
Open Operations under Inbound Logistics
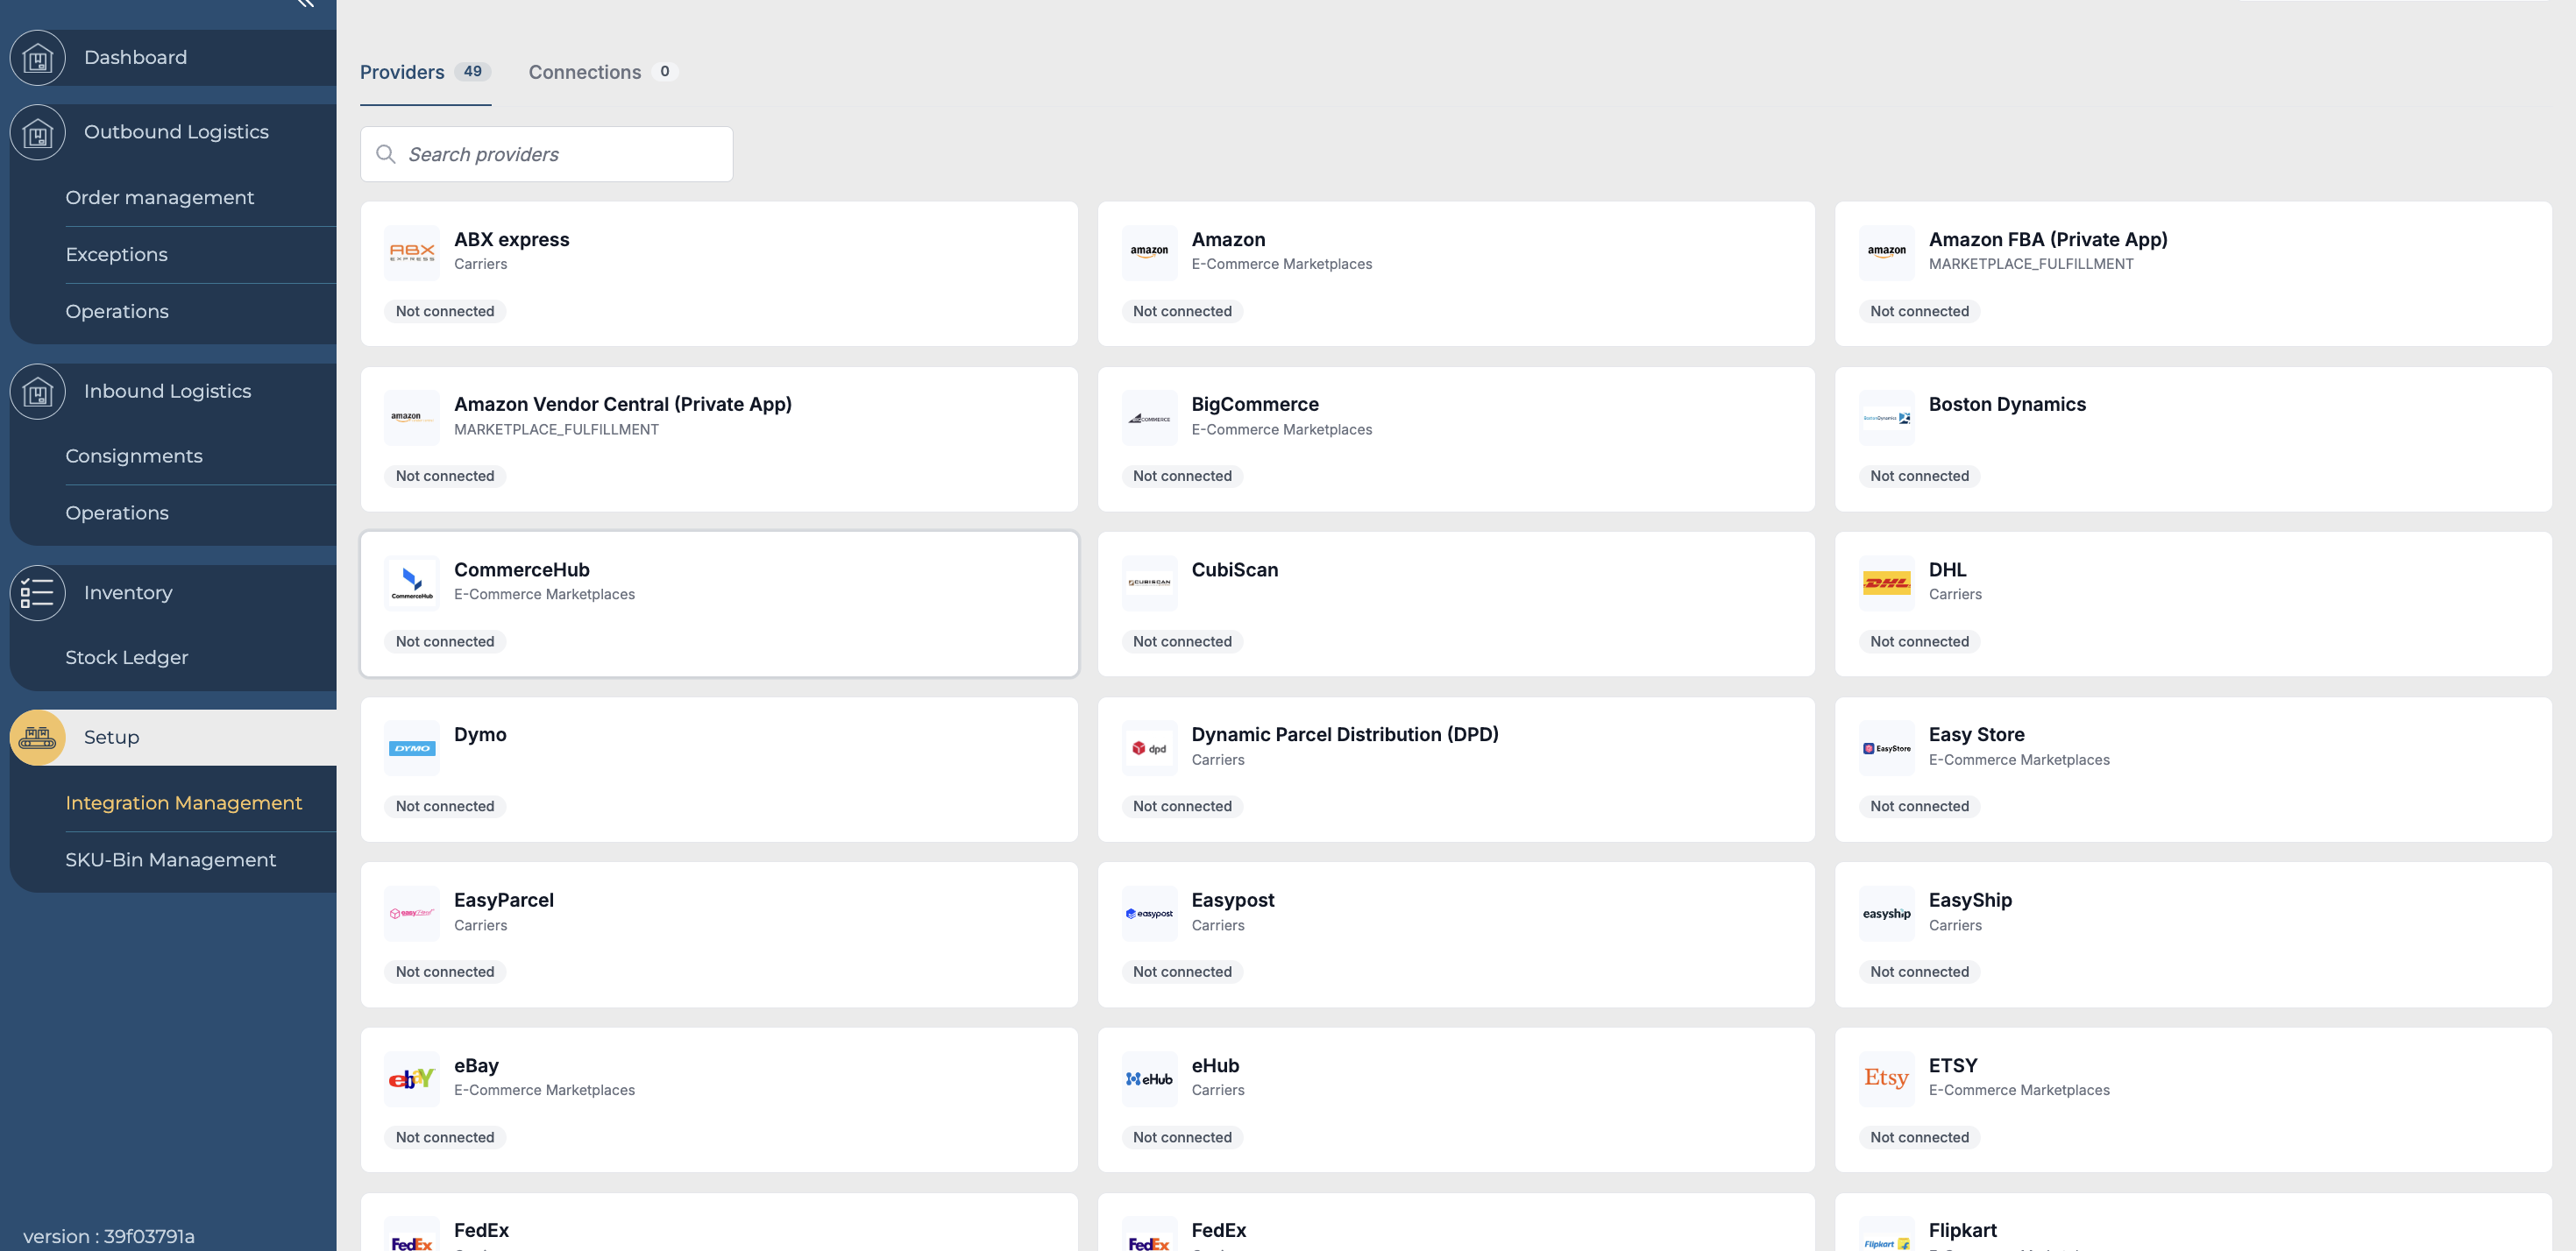coord(117,513)
